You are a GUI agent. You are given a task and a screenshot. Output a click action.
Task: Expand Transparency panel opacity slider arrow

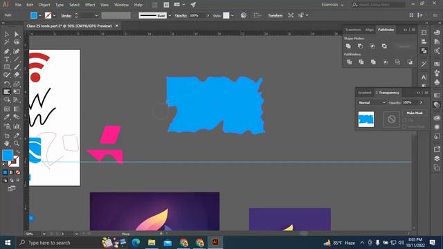(x=421, y=102)
